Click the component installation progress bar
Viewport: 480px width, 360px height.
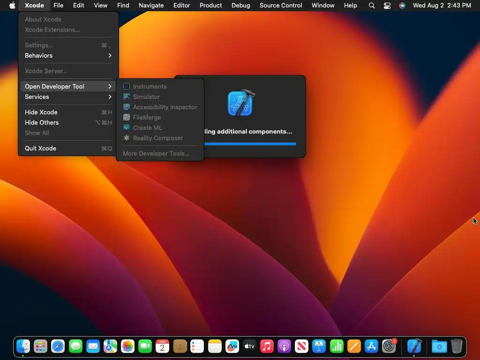(250, 143)
